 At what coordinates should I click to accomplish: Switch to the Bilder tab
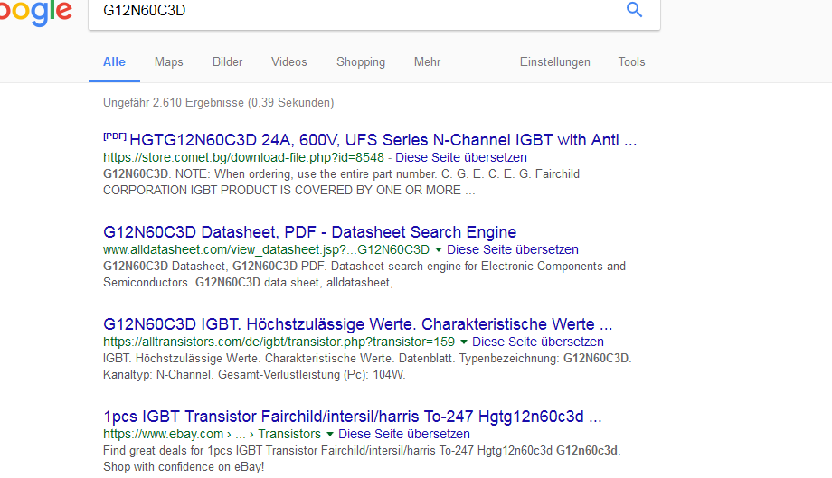point(227,62)
